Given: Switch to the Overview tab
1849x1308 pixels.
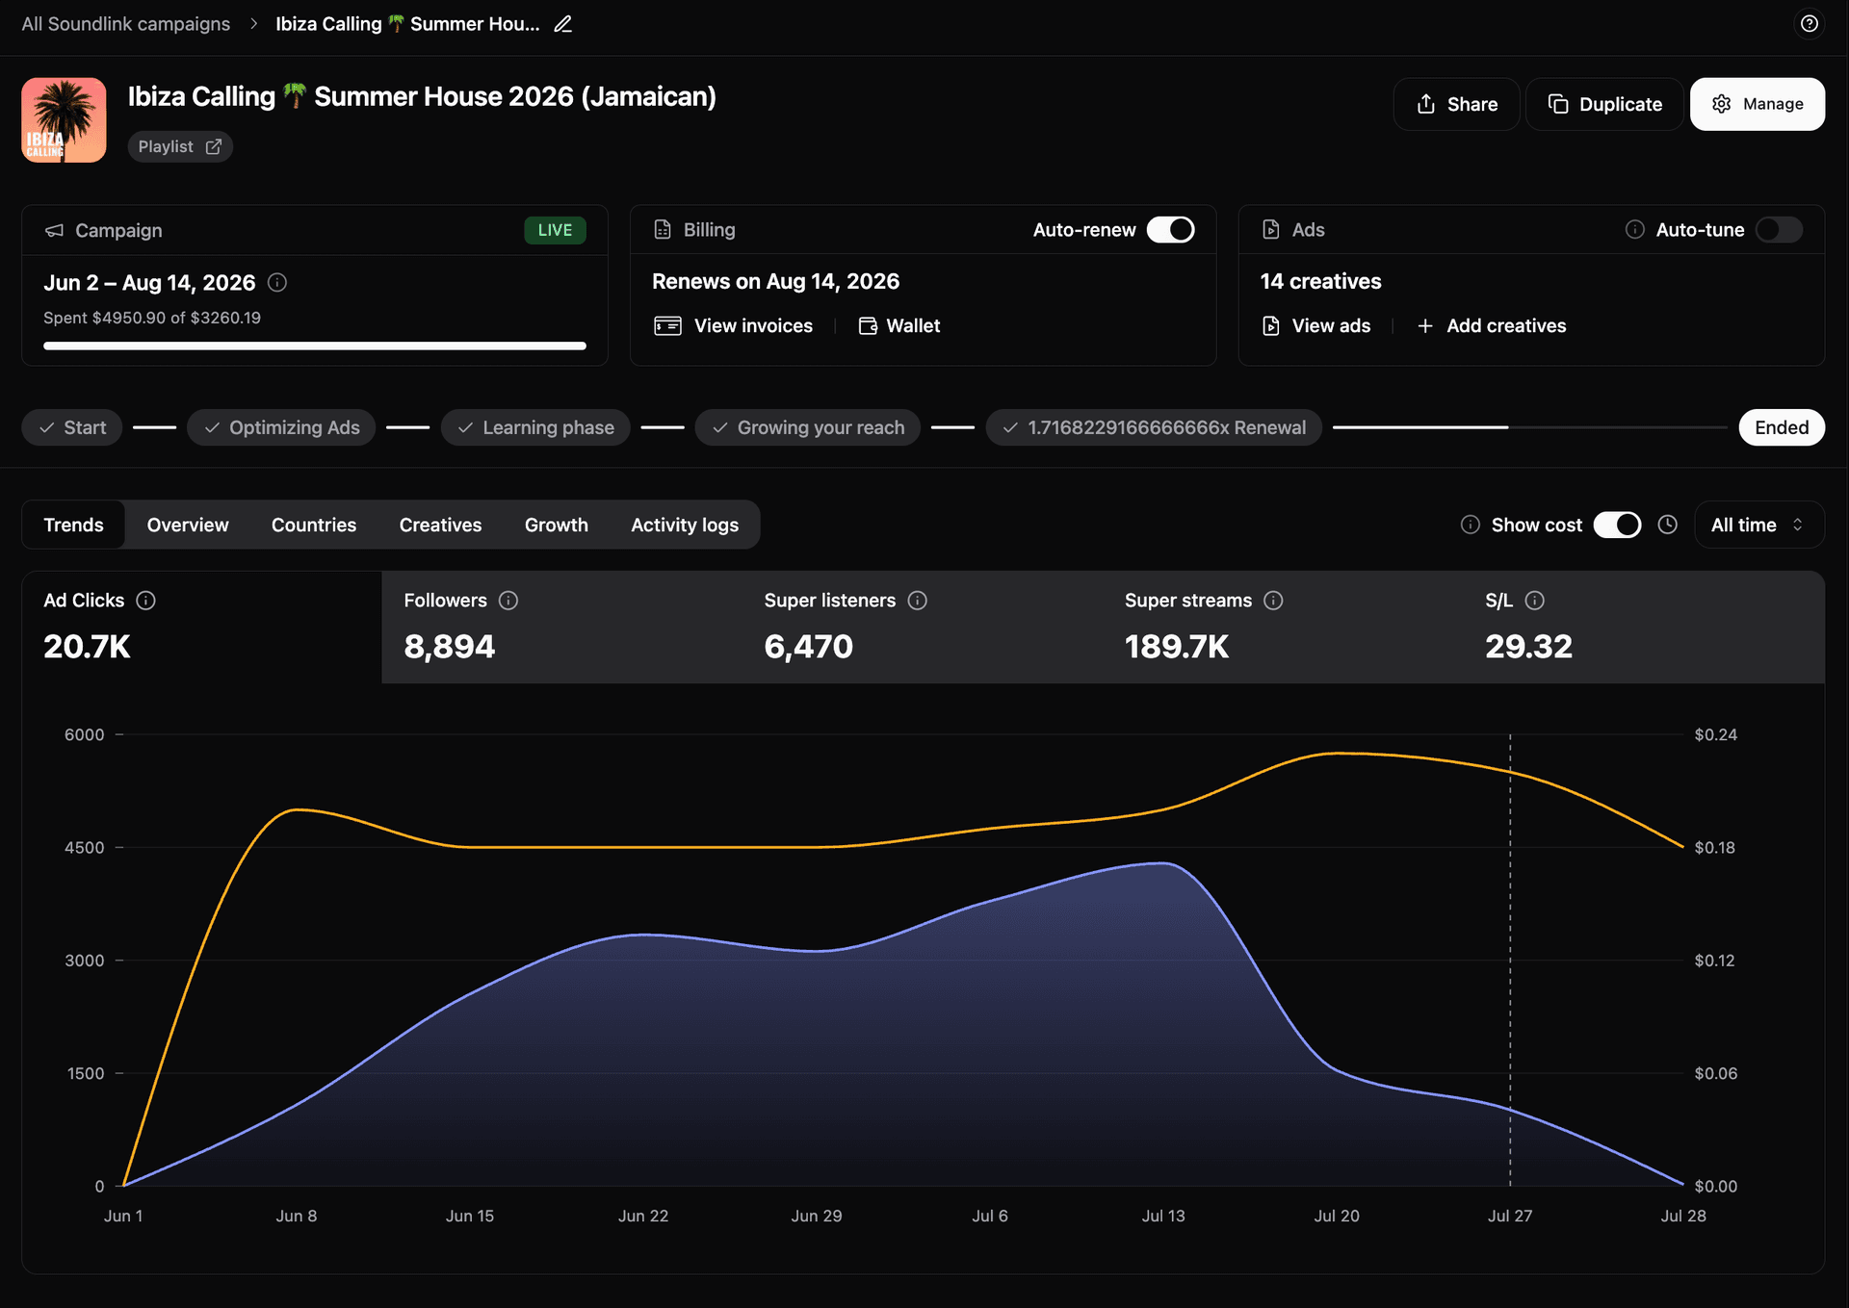Looking at the screenshot, I should point(188,525).
